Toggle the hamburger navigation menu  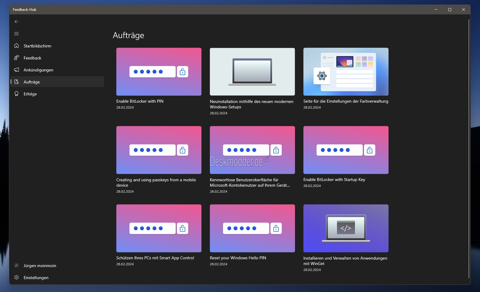[x=16, y=34]
